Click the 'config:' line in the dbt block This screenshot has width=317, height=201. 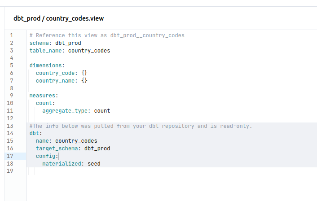click(47, 156)
